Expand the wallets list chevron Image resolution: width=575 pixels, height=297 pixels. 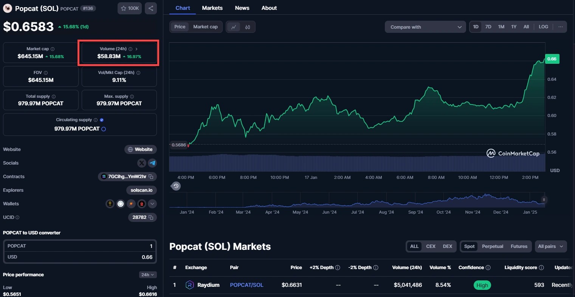pos(152,204)
